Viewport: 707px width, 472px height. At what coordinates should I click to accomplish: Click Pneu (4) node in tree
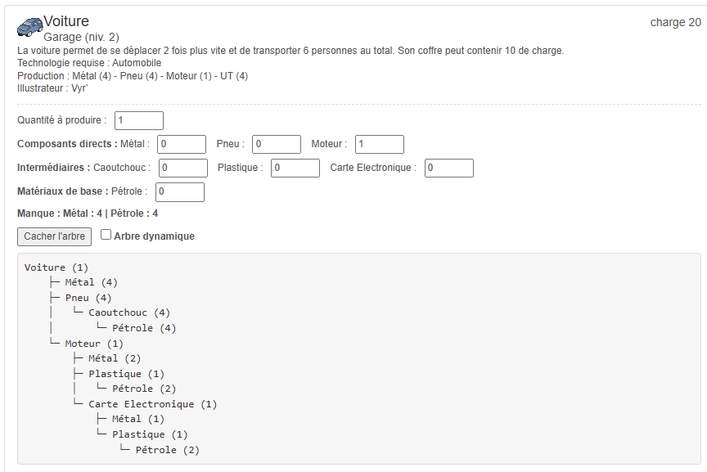[x=88, y=298]
